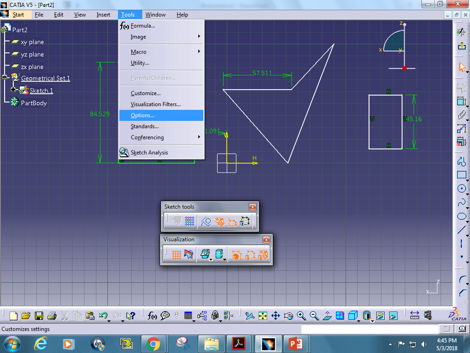This screenshot has height=353, width=470.
Task: Toggle Construction/Standard Element in Sketch tools
Action: click(x=206, y=221)
